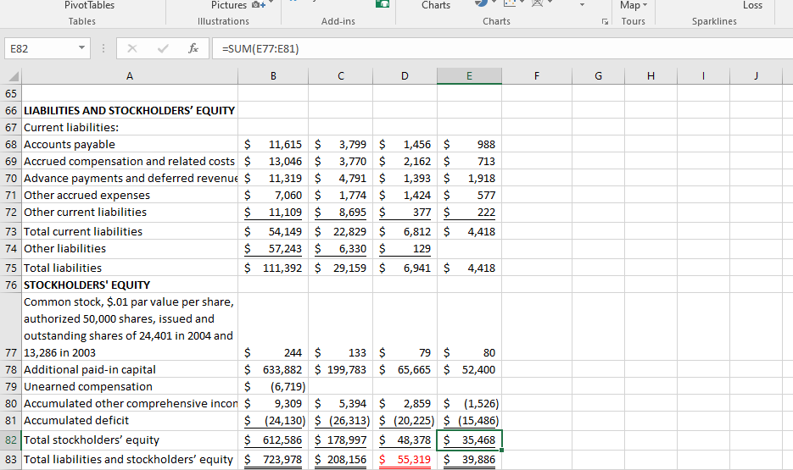Click the bold 'STOCKHOLDERS' EQUITY' cell
Screen dimensions: 793x470
coord(130,285)
